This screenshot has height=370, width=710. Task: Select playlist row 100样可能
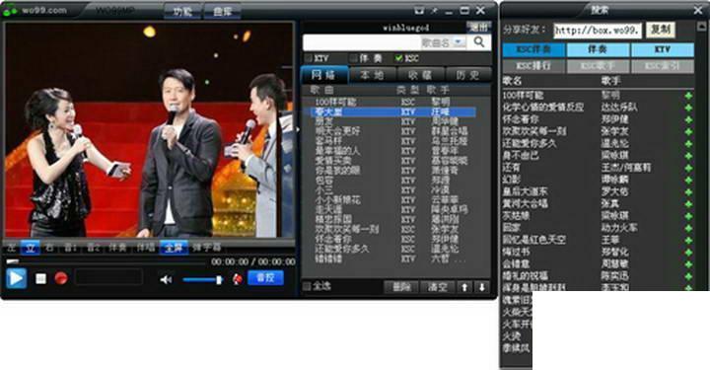[x=393, y=102]
